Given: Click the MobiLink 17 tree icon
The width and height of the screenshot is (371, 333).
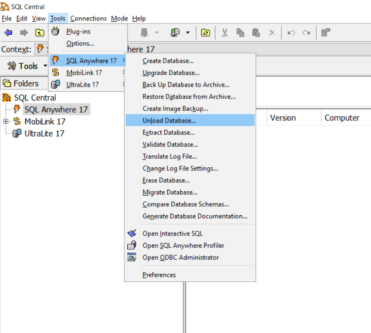Looking at the screenshot, I should (x=17, y=121).
